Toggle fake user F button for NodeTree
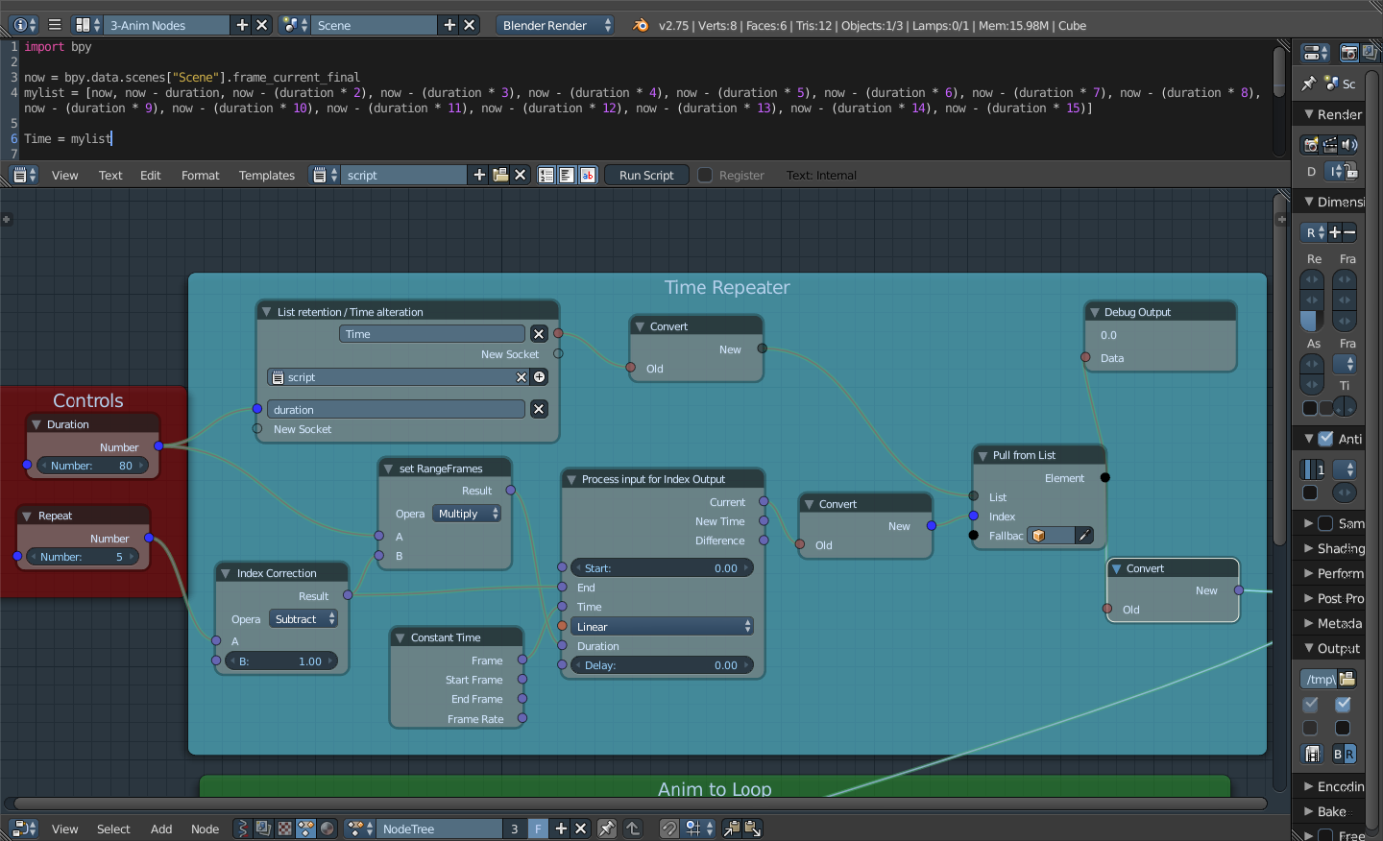 538,829
